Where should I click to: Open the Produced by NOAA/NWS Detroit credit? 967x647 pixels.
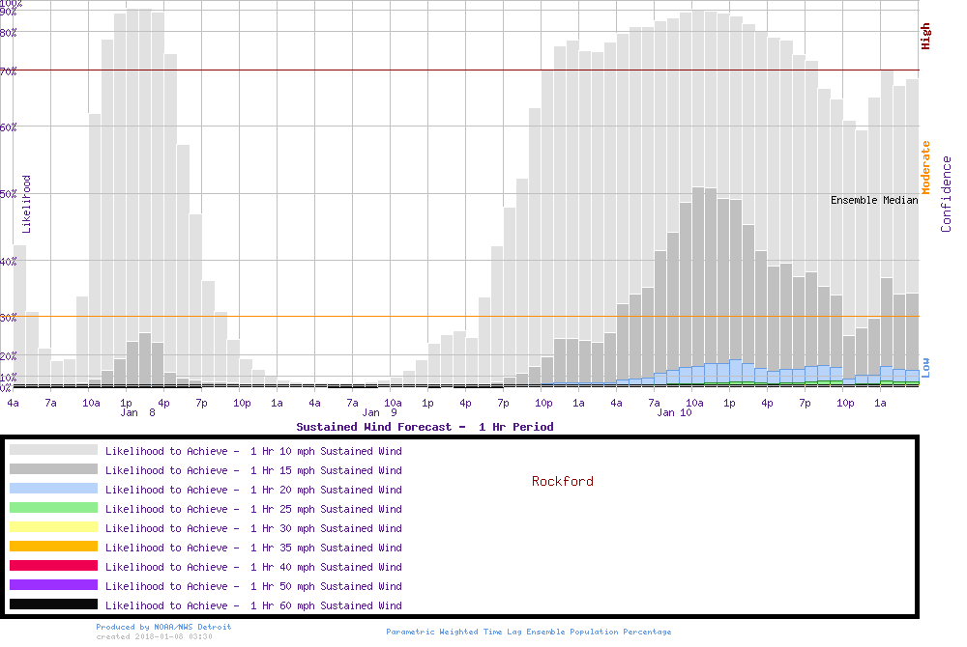pos(163,627)
